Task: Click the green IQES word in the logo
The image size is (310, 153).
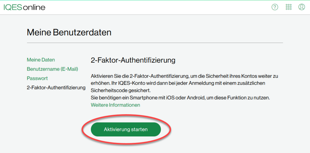Action: click(13, 7)
